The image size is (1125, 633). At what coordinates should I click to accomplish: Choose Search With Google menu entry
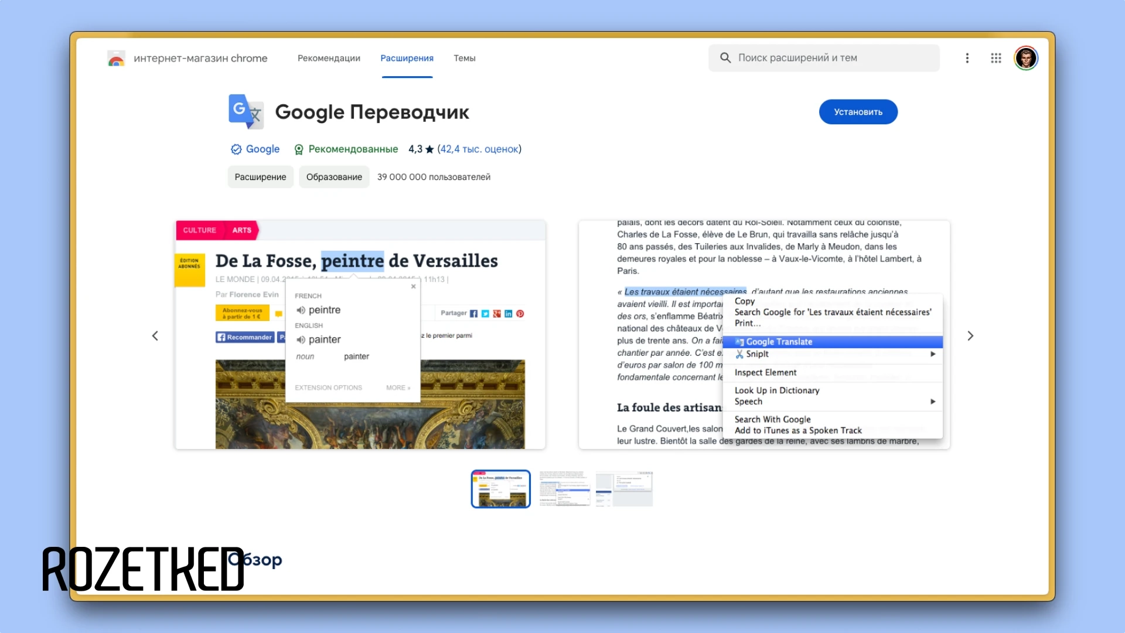pos(773,420)
